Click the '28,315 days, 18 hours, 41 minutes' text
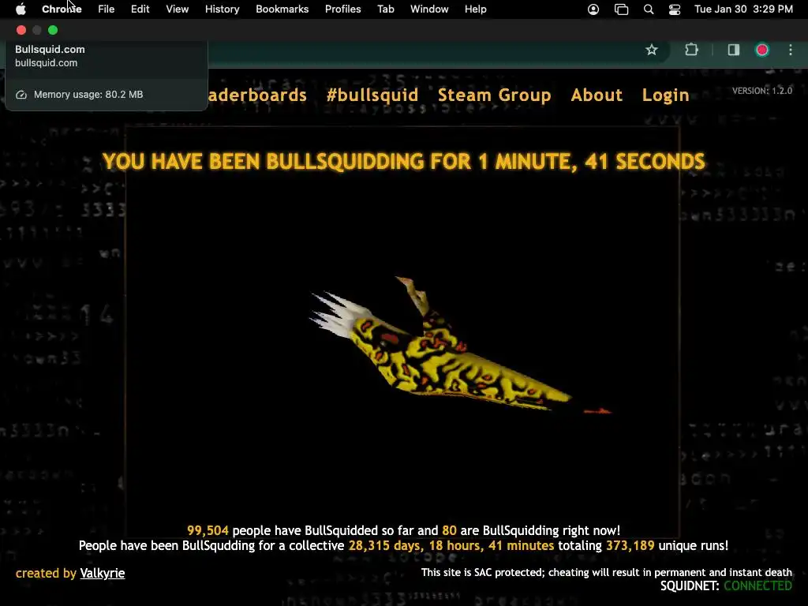808x606 pixels. [x=451, y=546]
